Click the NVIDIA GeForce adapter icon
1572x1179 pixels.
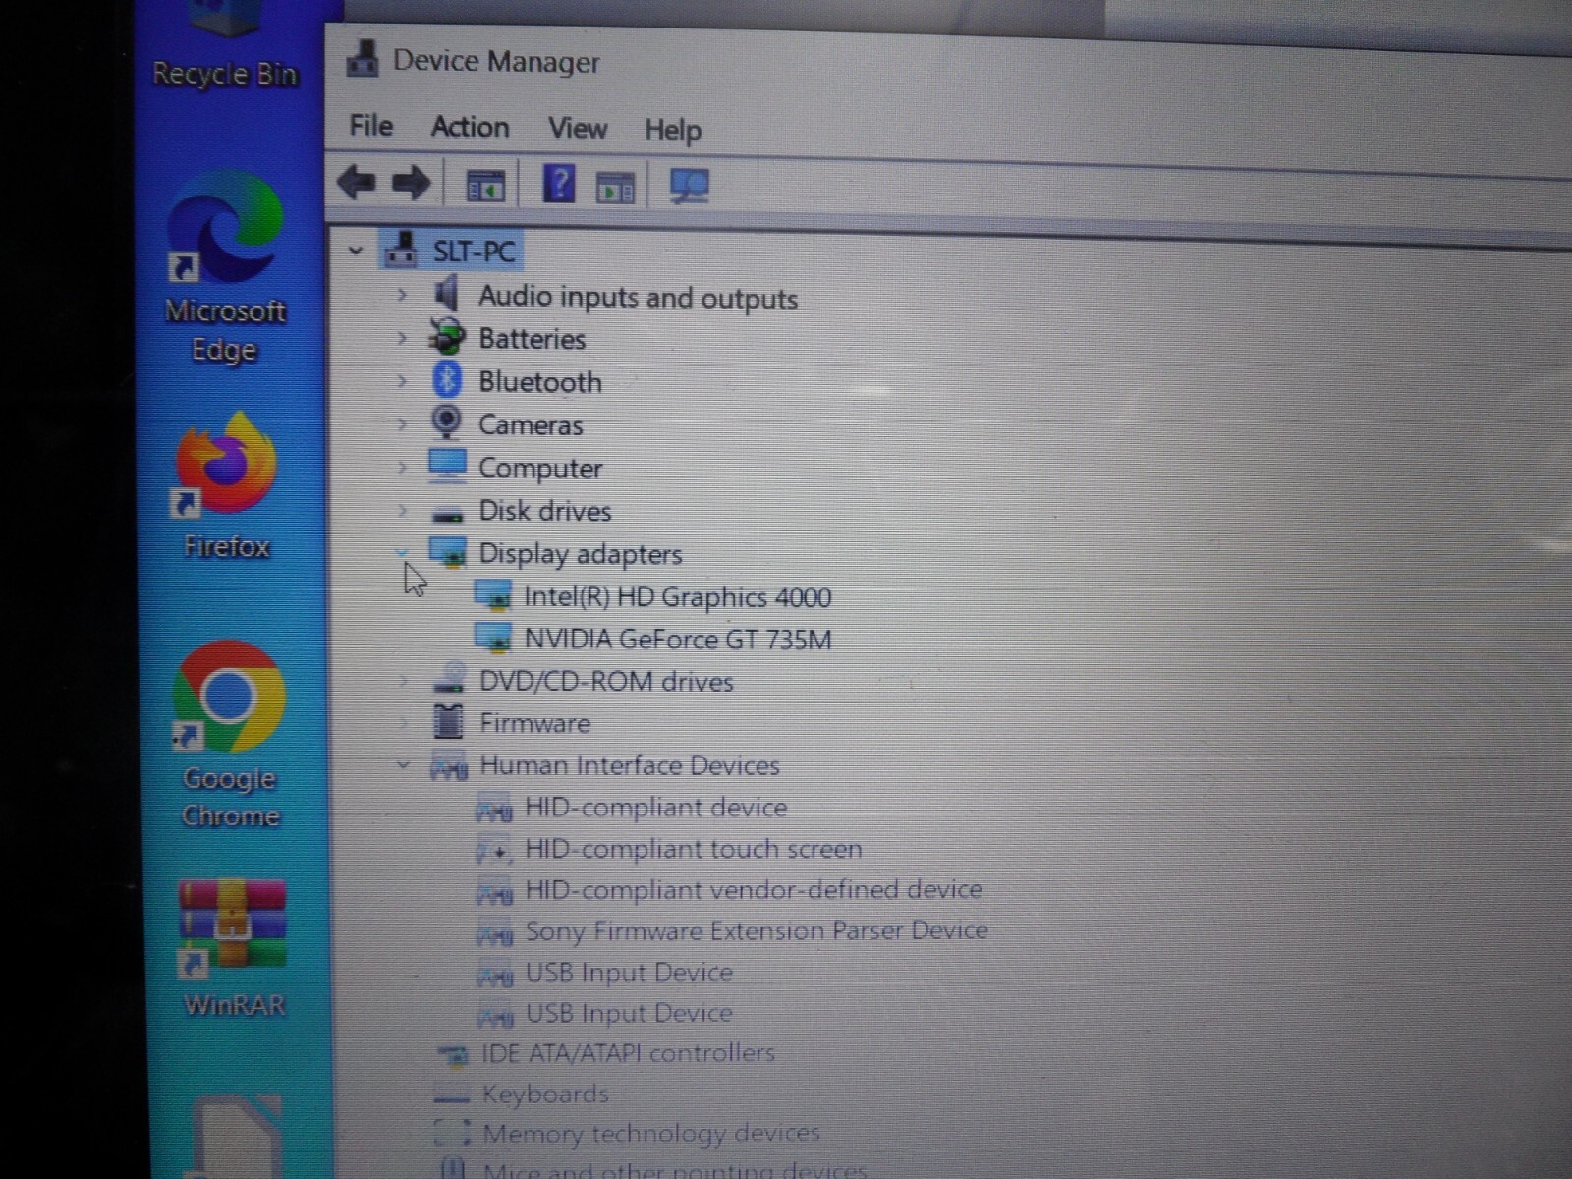click(493, 639)
